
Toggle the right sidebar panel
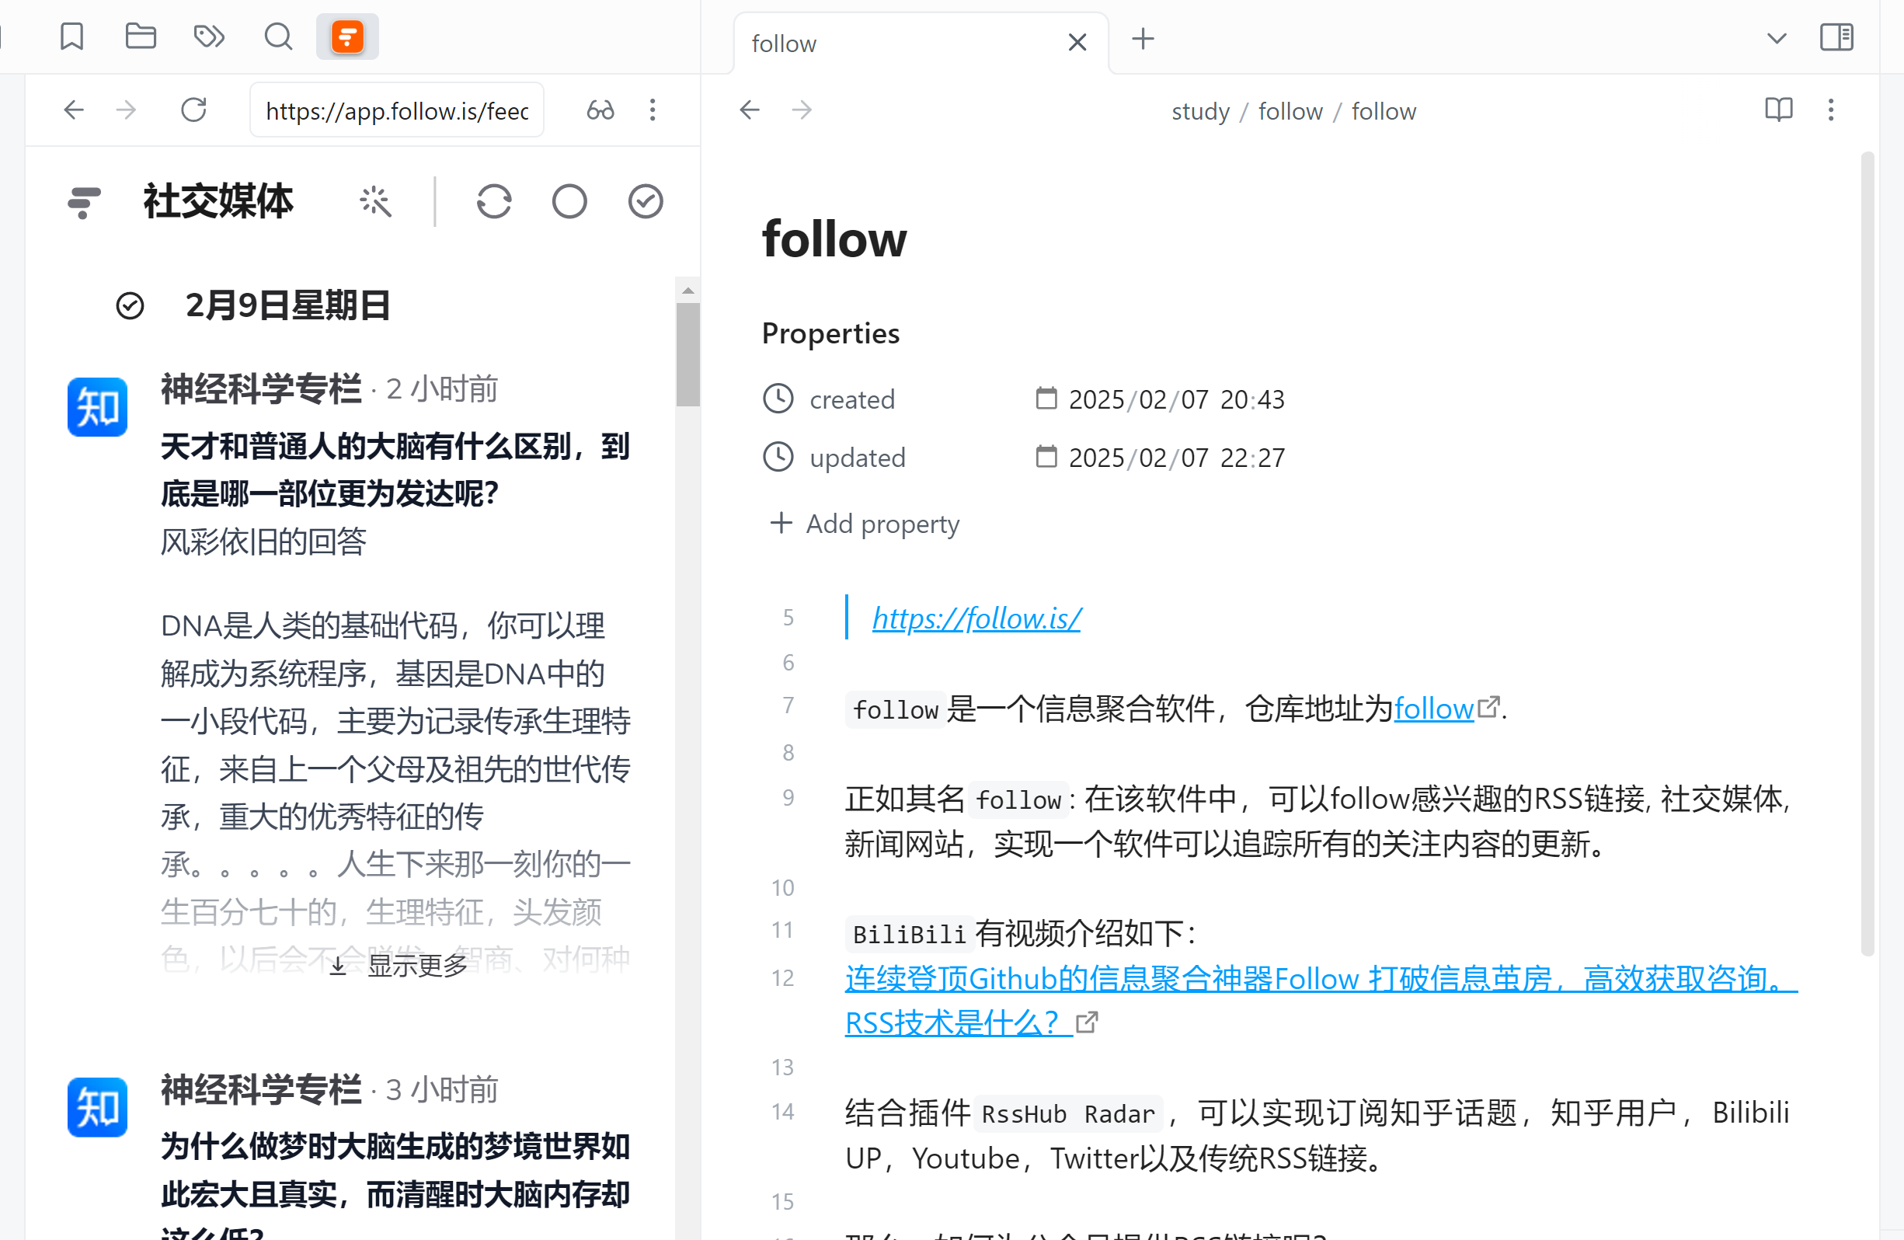pos(1836,37)
